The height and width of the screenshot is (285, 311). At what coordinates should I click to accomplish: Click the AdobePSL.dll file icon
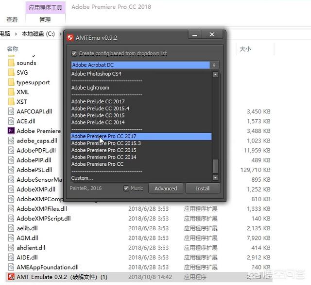(x=11, y=170)
